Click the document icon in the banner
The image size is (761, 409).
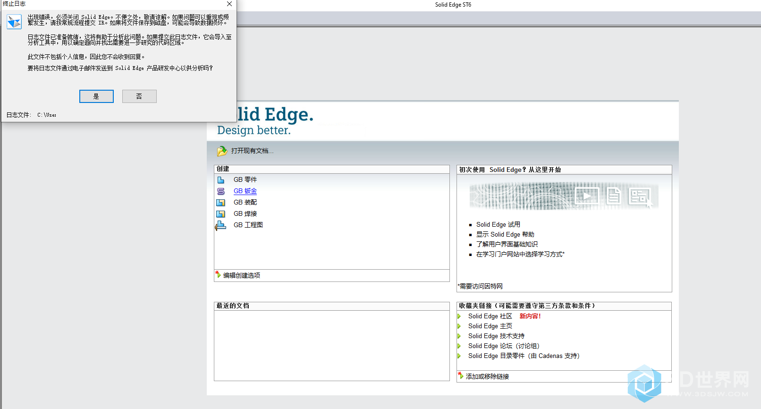pos(613,195)
